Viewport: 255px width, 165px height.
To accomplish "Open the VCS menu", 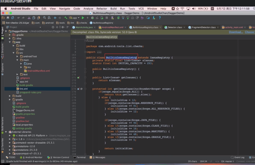I will 141,9.
